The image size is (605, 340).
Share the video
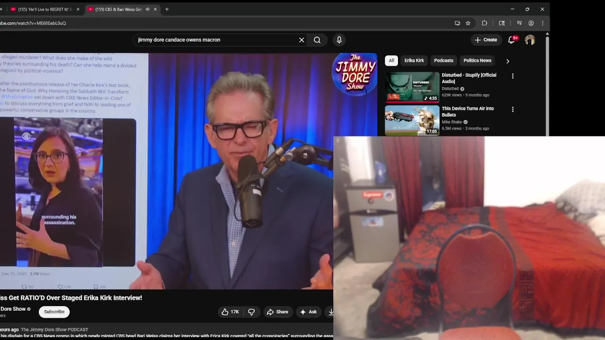tap(277, 312)
